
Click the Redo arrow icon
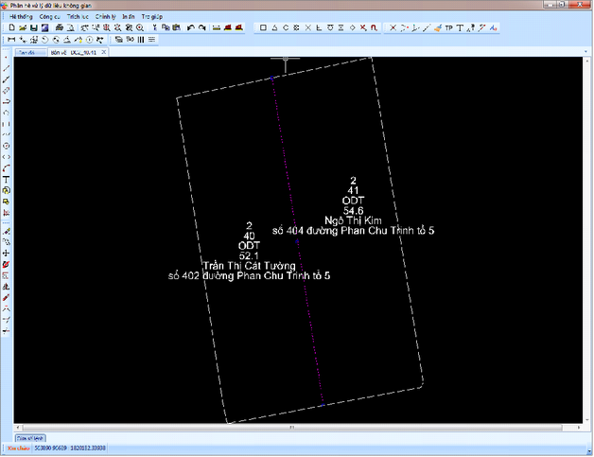201,28
